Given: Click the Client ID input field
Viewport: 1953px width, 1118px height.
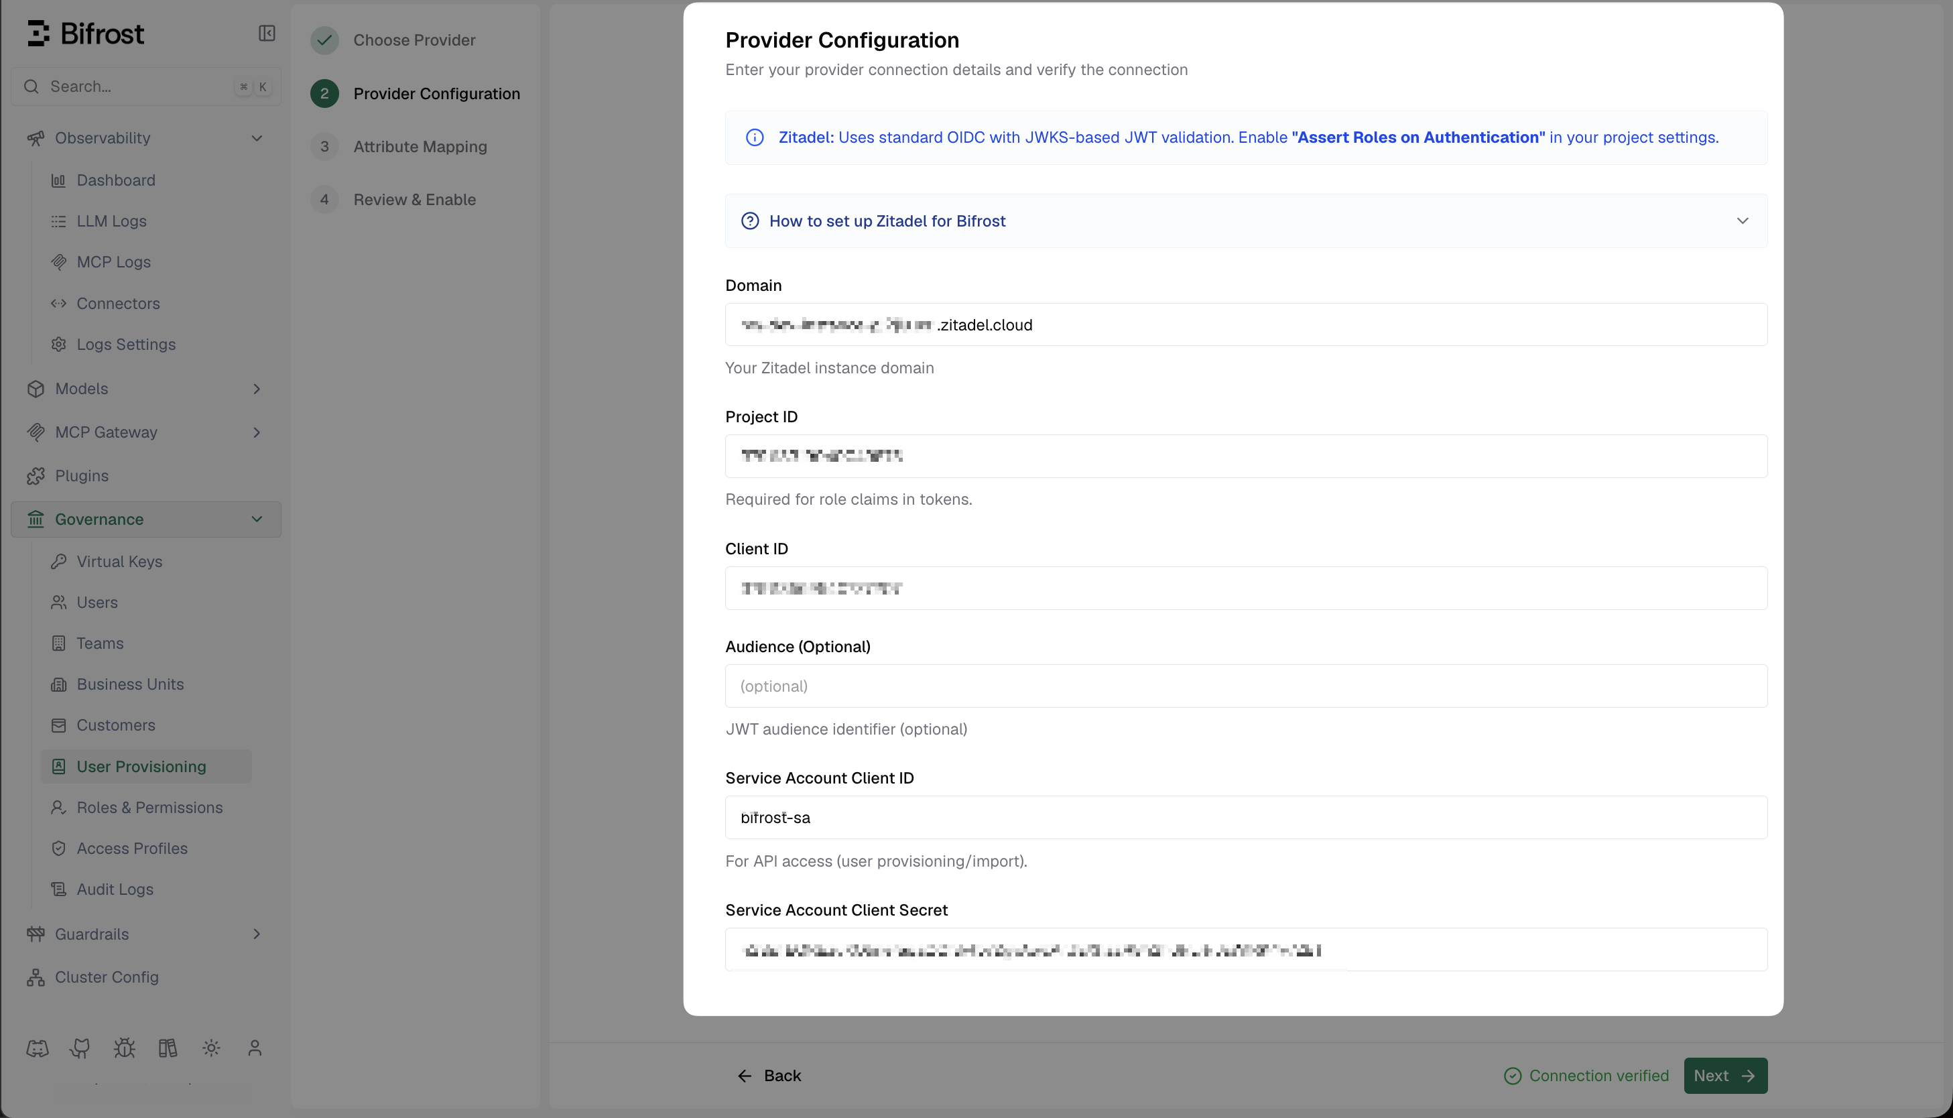Looking at the screenshot, I should (x=1246, y=588).
